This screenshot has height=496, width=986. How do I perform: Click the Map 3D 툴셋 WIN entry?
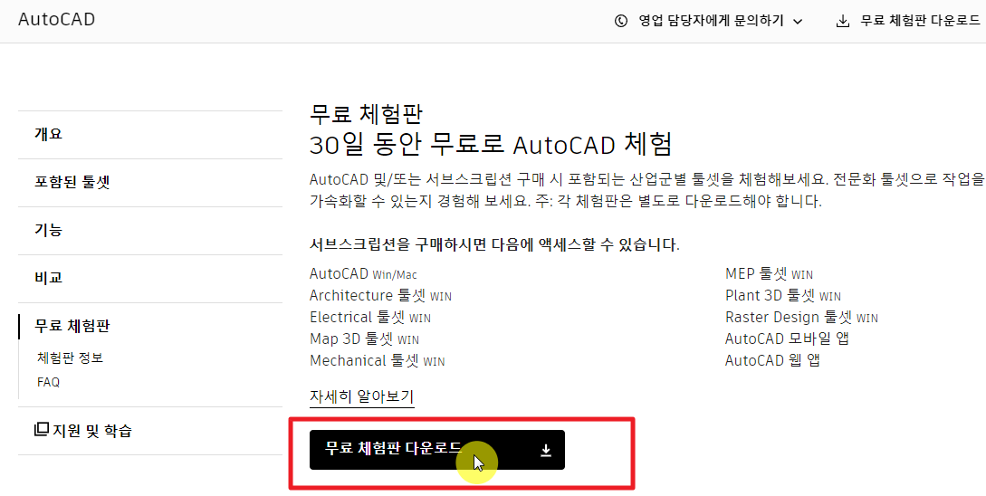pos(364,339)
